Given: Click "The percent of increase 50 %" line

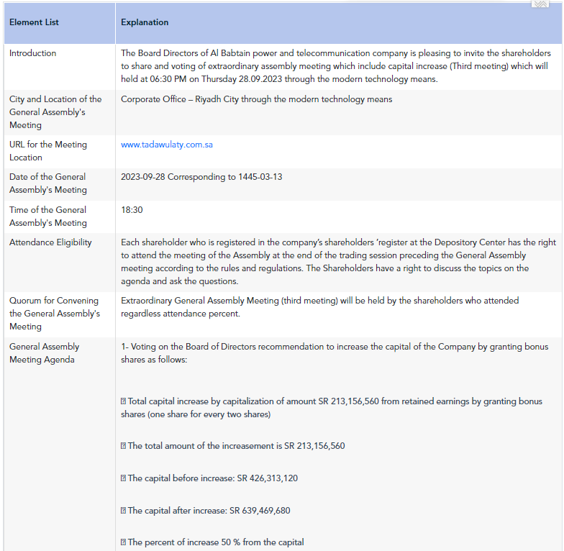Looking at the screenshot, I should click(x=212, y=542).
